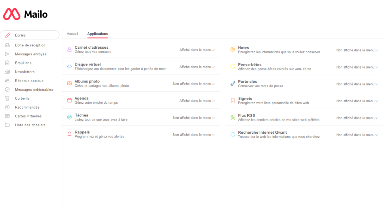Open Carnet d'adresses application title
This screenshot has height=206, width=383.
pos(91,48)
